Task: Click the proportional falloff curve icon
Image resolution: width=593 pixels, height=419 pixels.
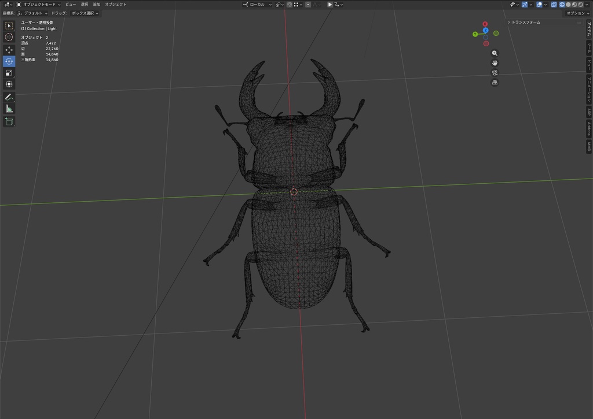Action: [315, 5]
